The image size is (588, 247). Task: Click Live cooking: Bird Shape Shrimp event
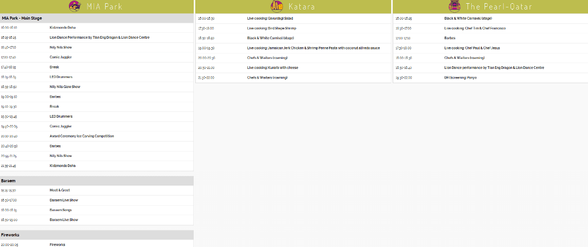pyautogui.click(x=272, y=28)
